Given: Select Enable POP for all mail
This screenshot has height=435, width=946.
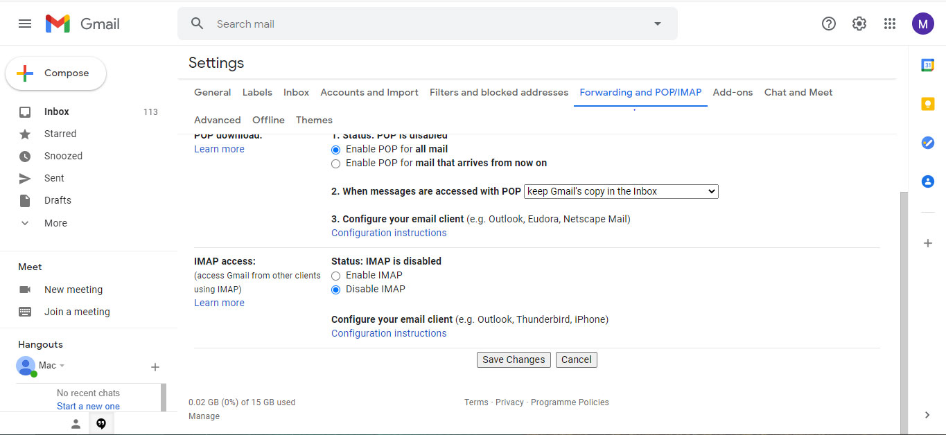Looking at the screenshot, I should click(x=336, y=150).
